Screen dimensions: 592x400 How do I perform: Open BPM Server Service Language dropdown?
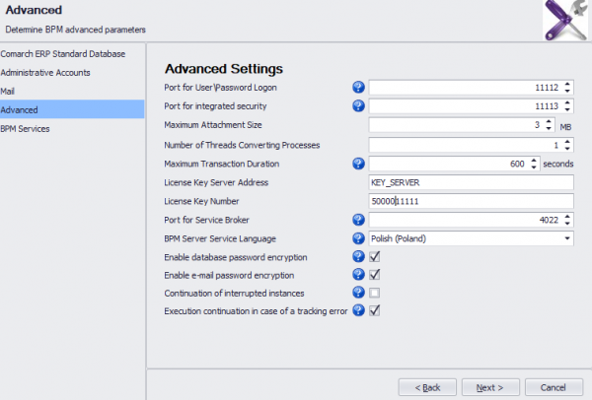coord(567,238)
